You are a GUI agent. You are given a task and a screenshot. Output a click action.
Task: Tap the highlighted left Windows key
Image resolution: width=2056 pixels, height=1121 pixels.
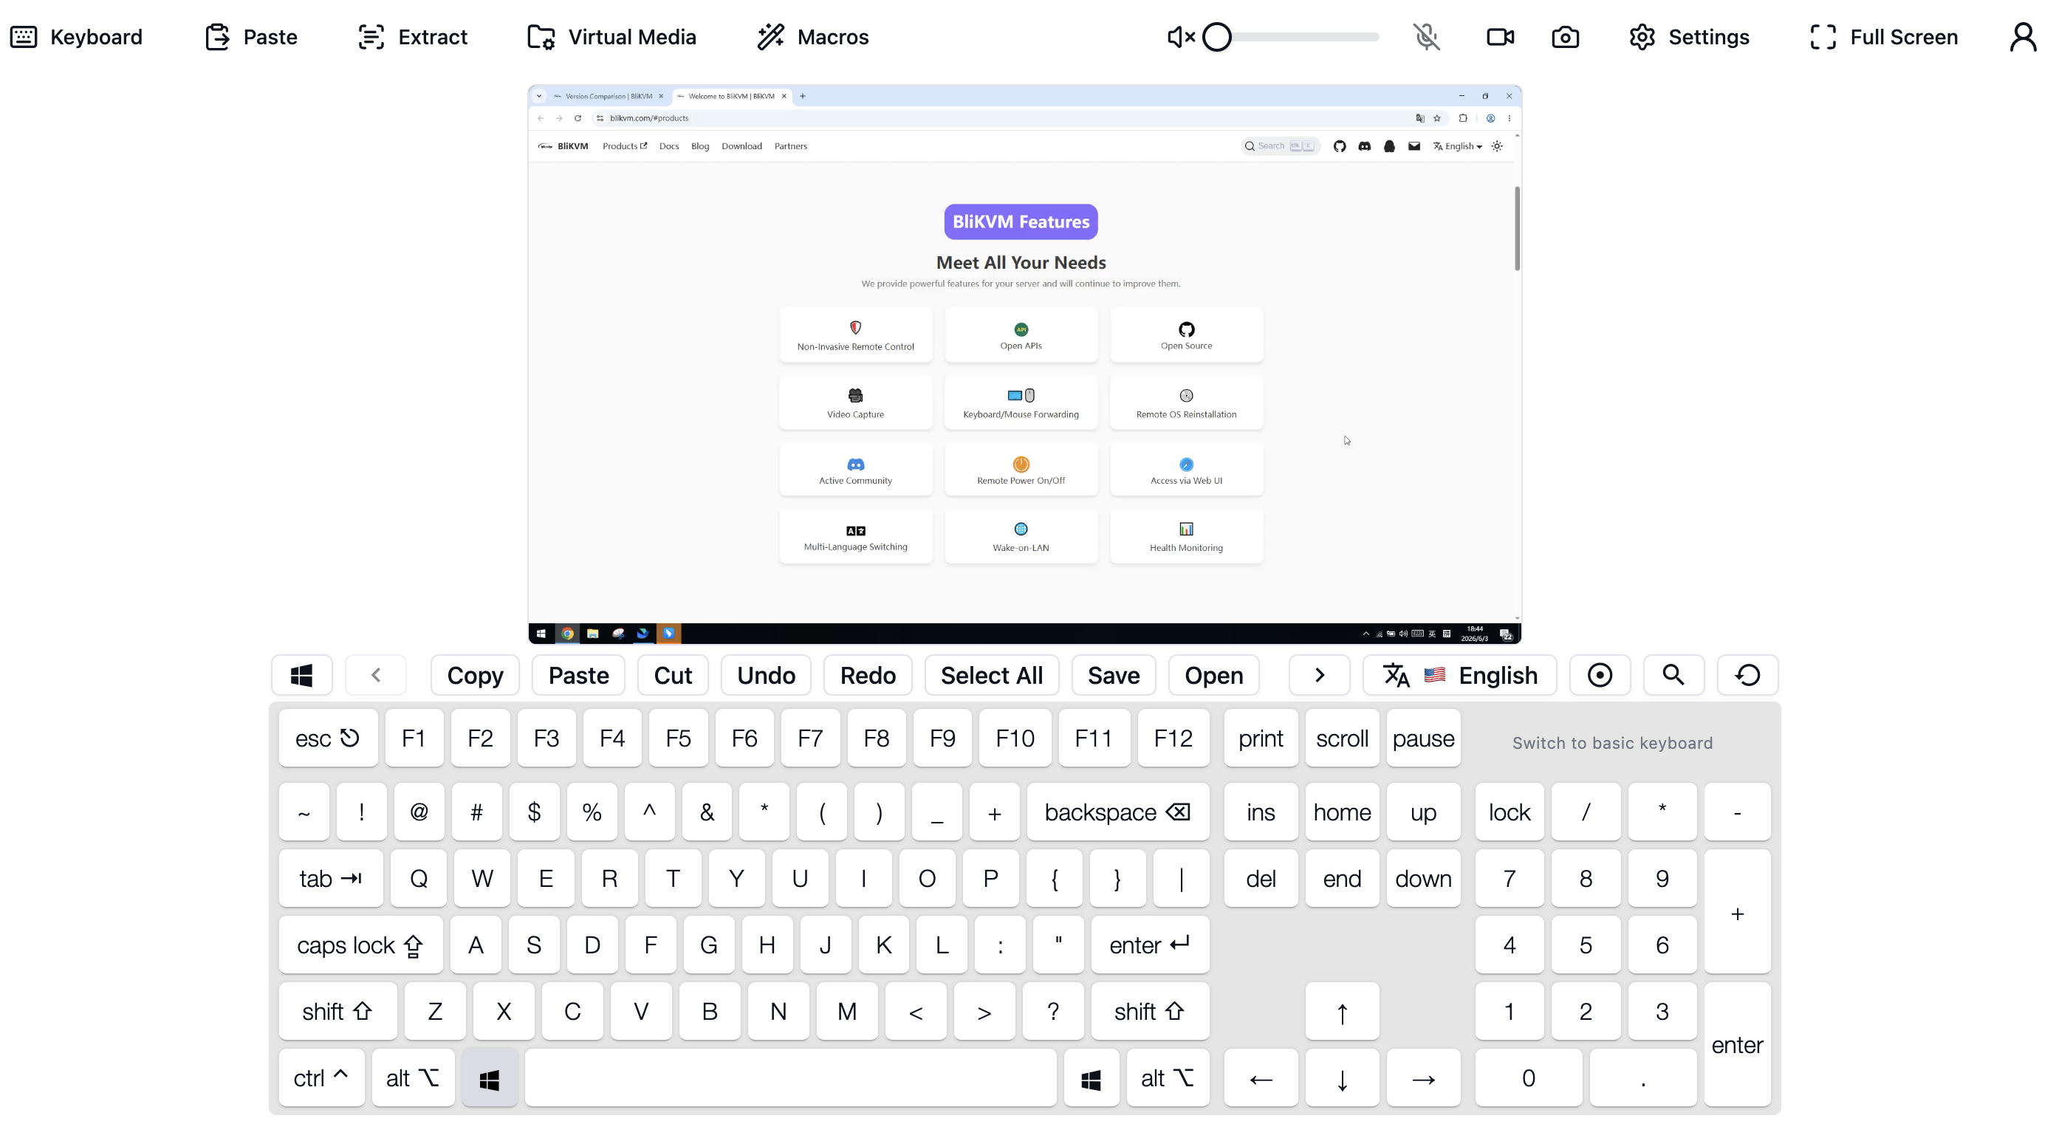(x=489, y=1078)
